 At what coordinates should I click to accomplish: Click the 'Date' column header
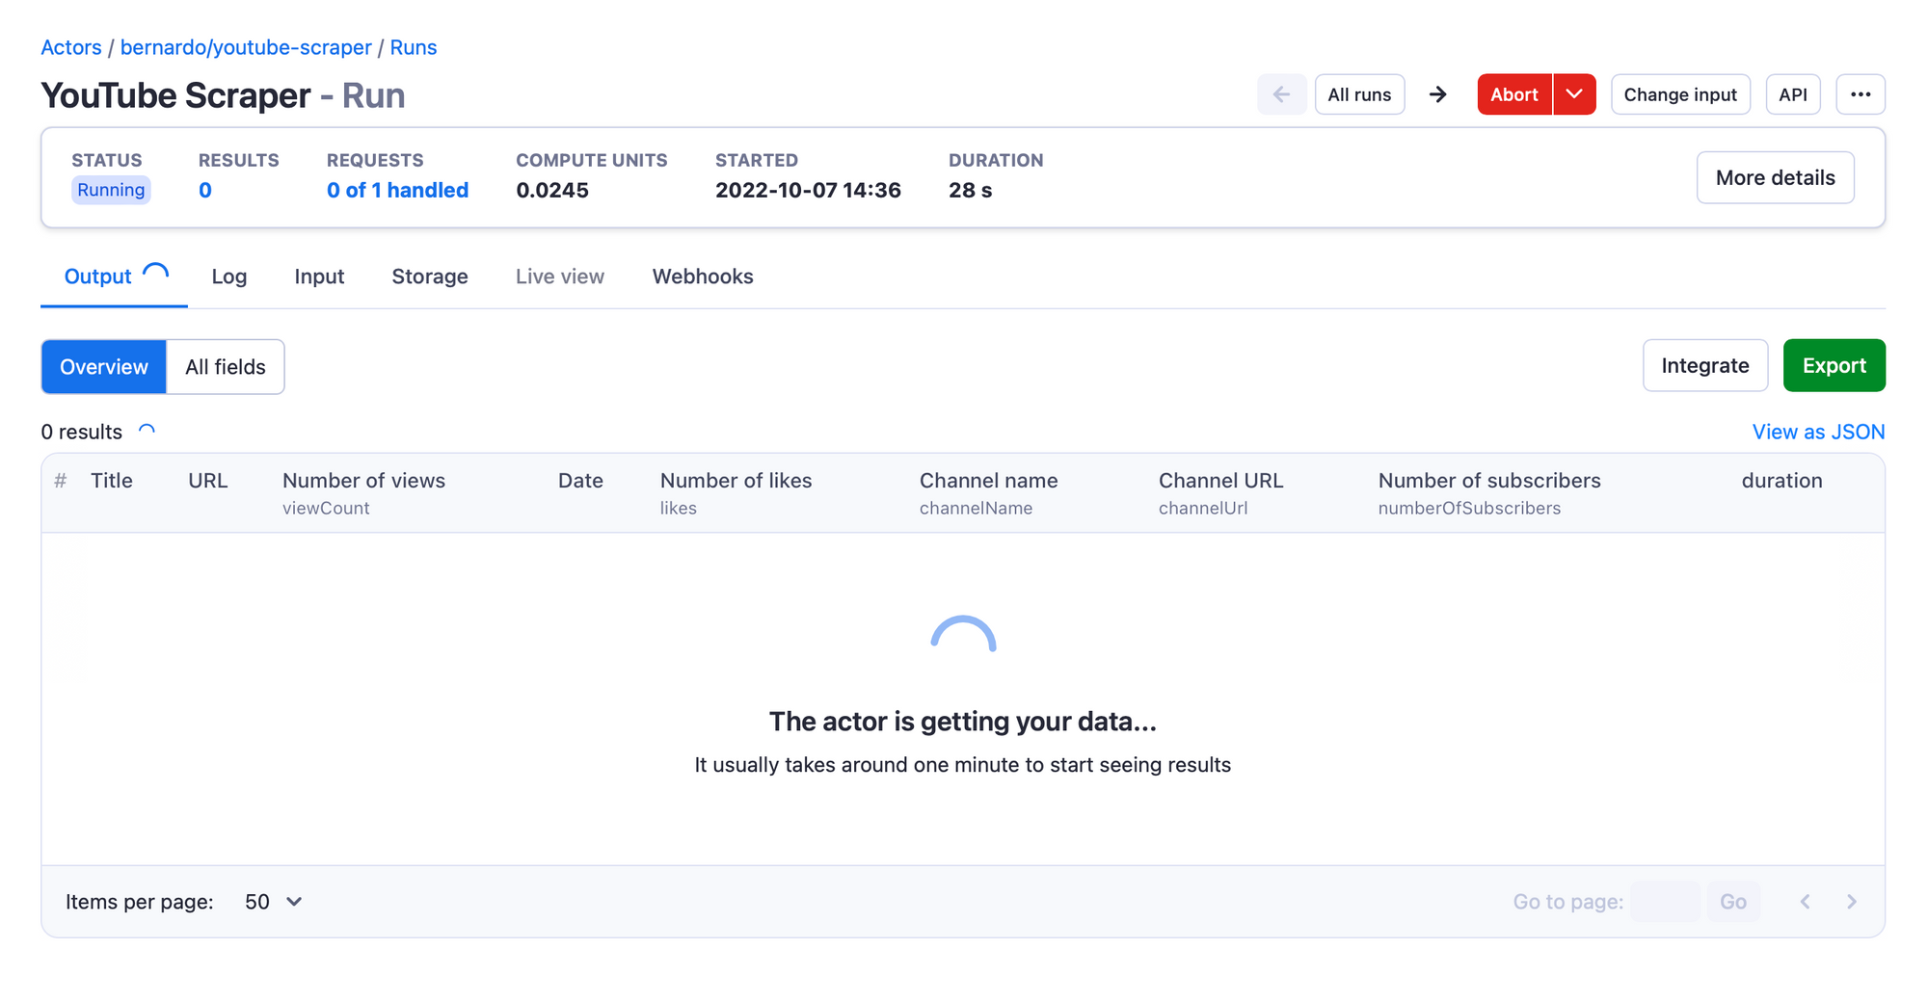point(580,481)
